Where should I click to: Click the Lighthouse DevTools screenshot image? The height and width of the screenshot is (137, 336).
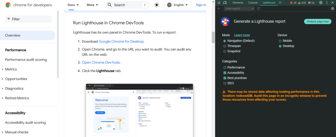(x=139, y=110)
